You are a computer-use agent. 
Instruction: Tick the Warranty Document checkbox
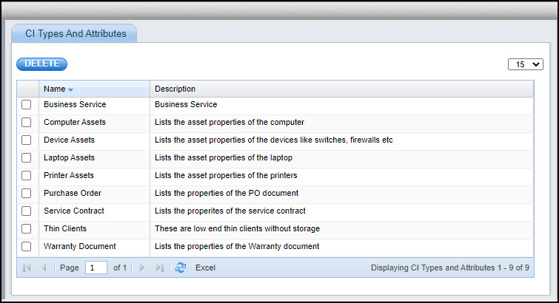pyautogui.click(x=27, y=246)
